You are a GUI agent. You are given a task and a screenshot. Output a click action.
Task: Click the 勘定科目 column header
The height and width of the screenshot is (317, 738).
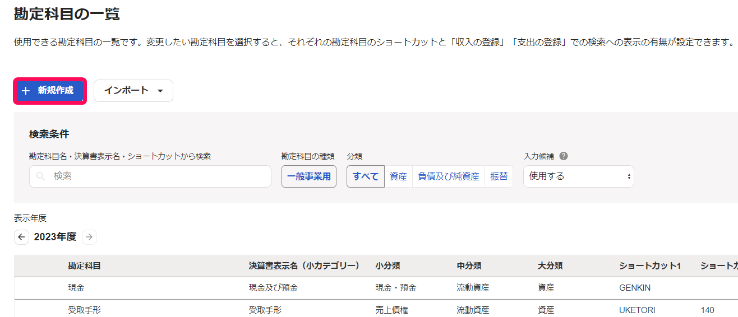(84, 266)
